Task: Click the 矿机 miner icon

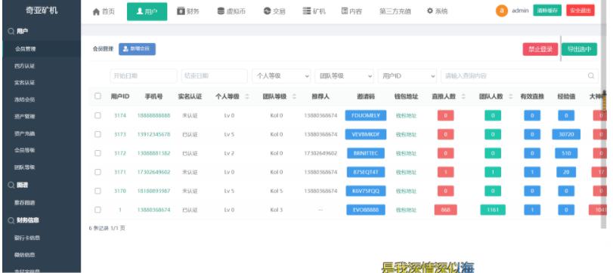Action: [307, 11]
